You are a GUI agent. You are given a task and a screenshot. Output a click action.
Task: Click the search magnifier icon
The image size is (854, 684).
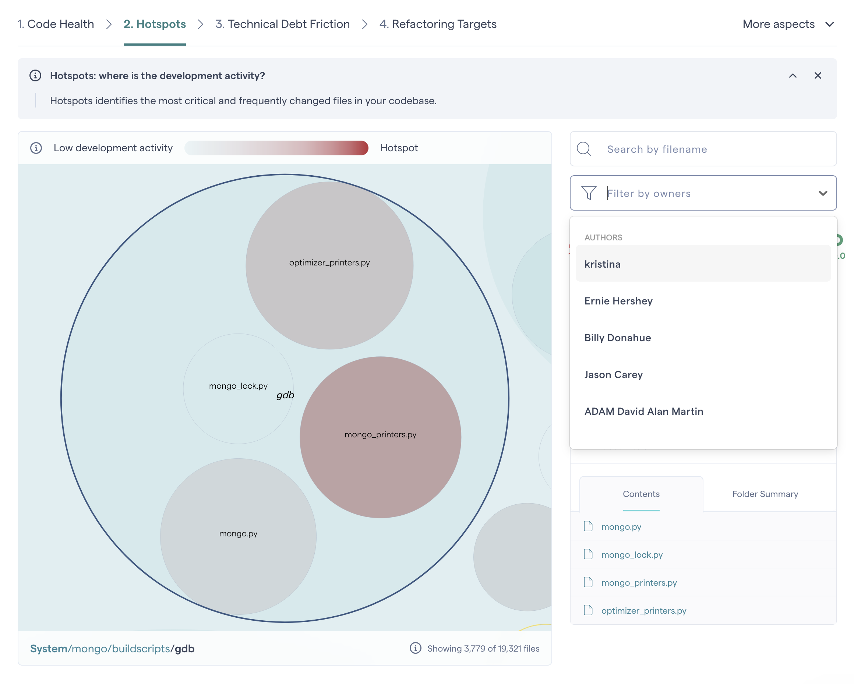[x=584, y=149]
